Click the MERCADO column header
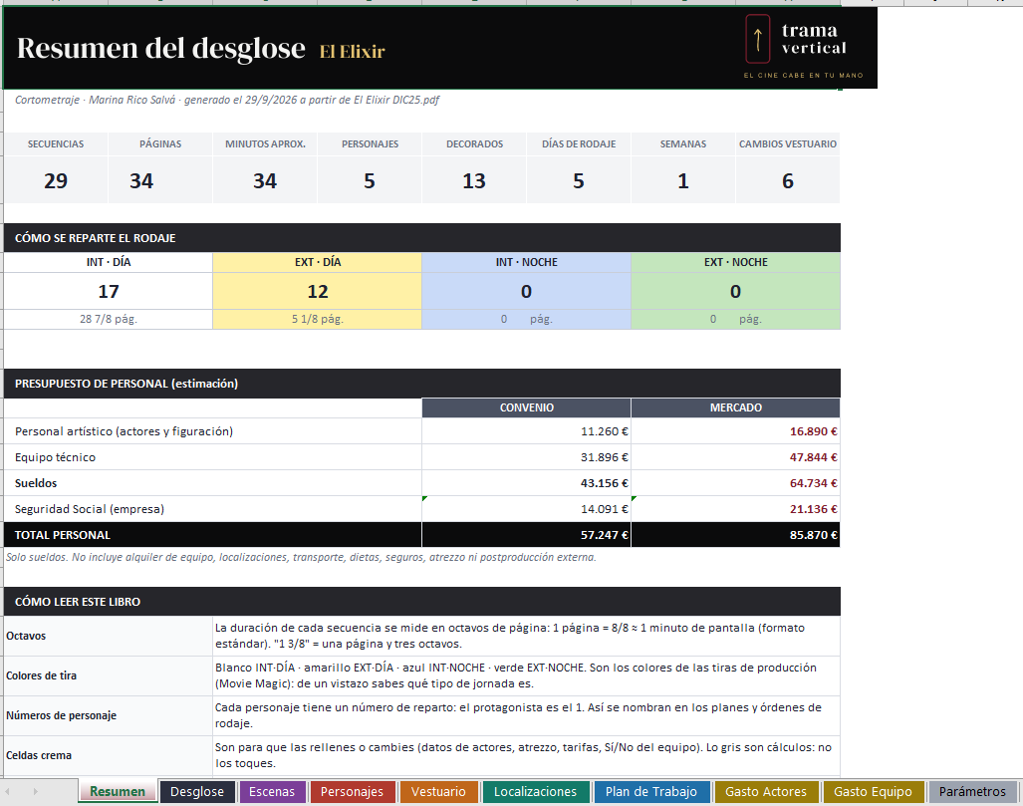Image resolution: width=1023 pixels, height=806 pixels. pos(735,407)
